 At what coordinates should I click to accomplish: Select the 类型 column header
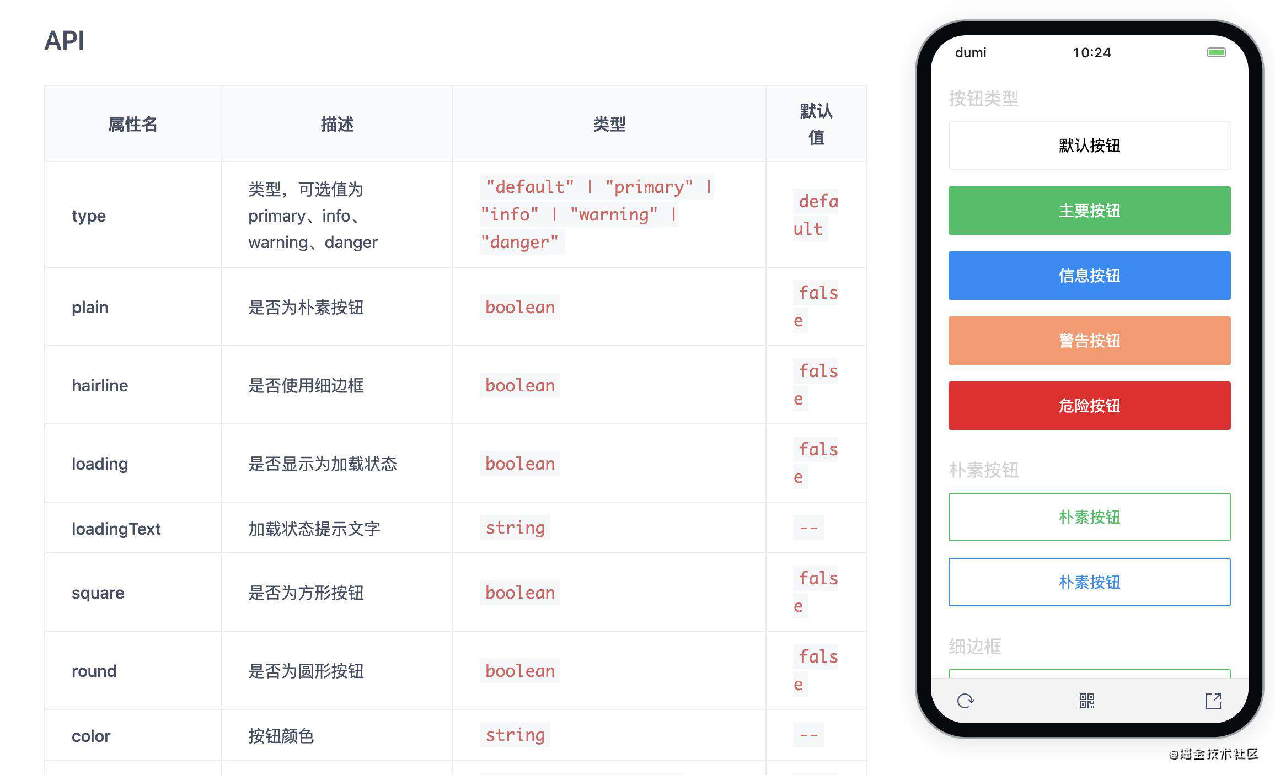click(x=609, y=124)
